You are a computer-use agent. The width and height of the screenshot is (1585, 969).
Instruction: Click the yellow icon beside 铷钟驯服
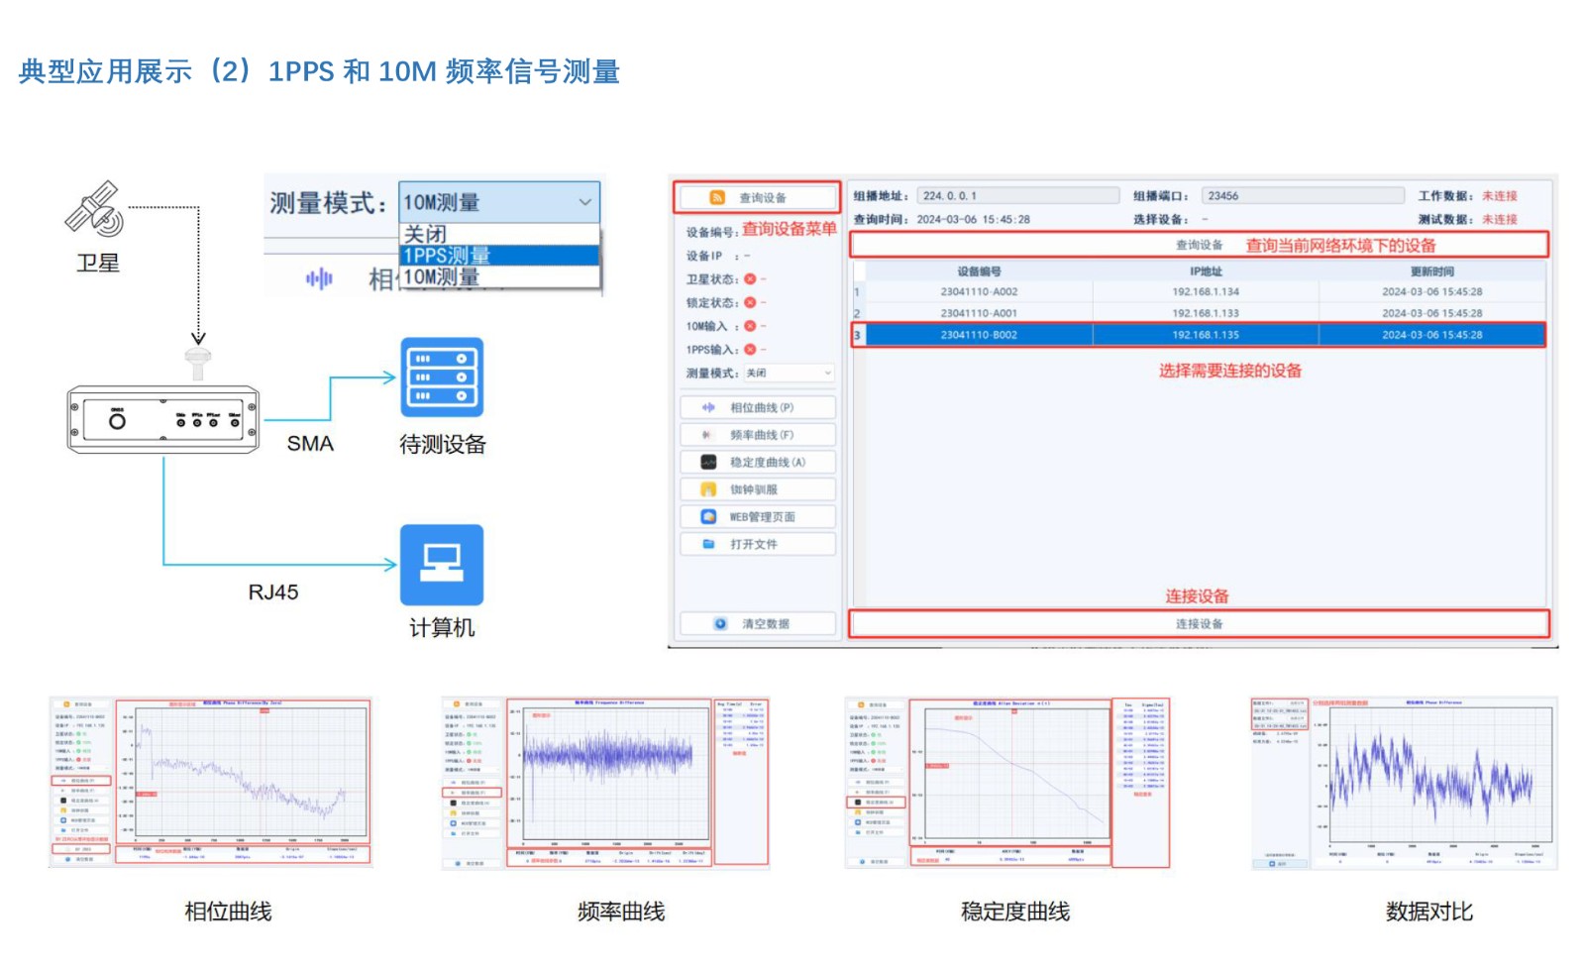pyautogui.click(x=708, y=489)
